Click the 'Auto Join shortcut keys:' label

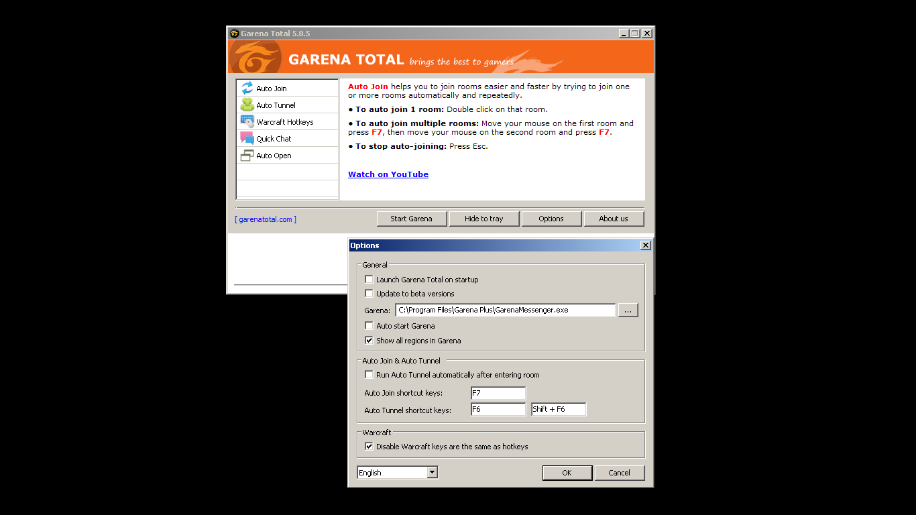pos(404,393)
